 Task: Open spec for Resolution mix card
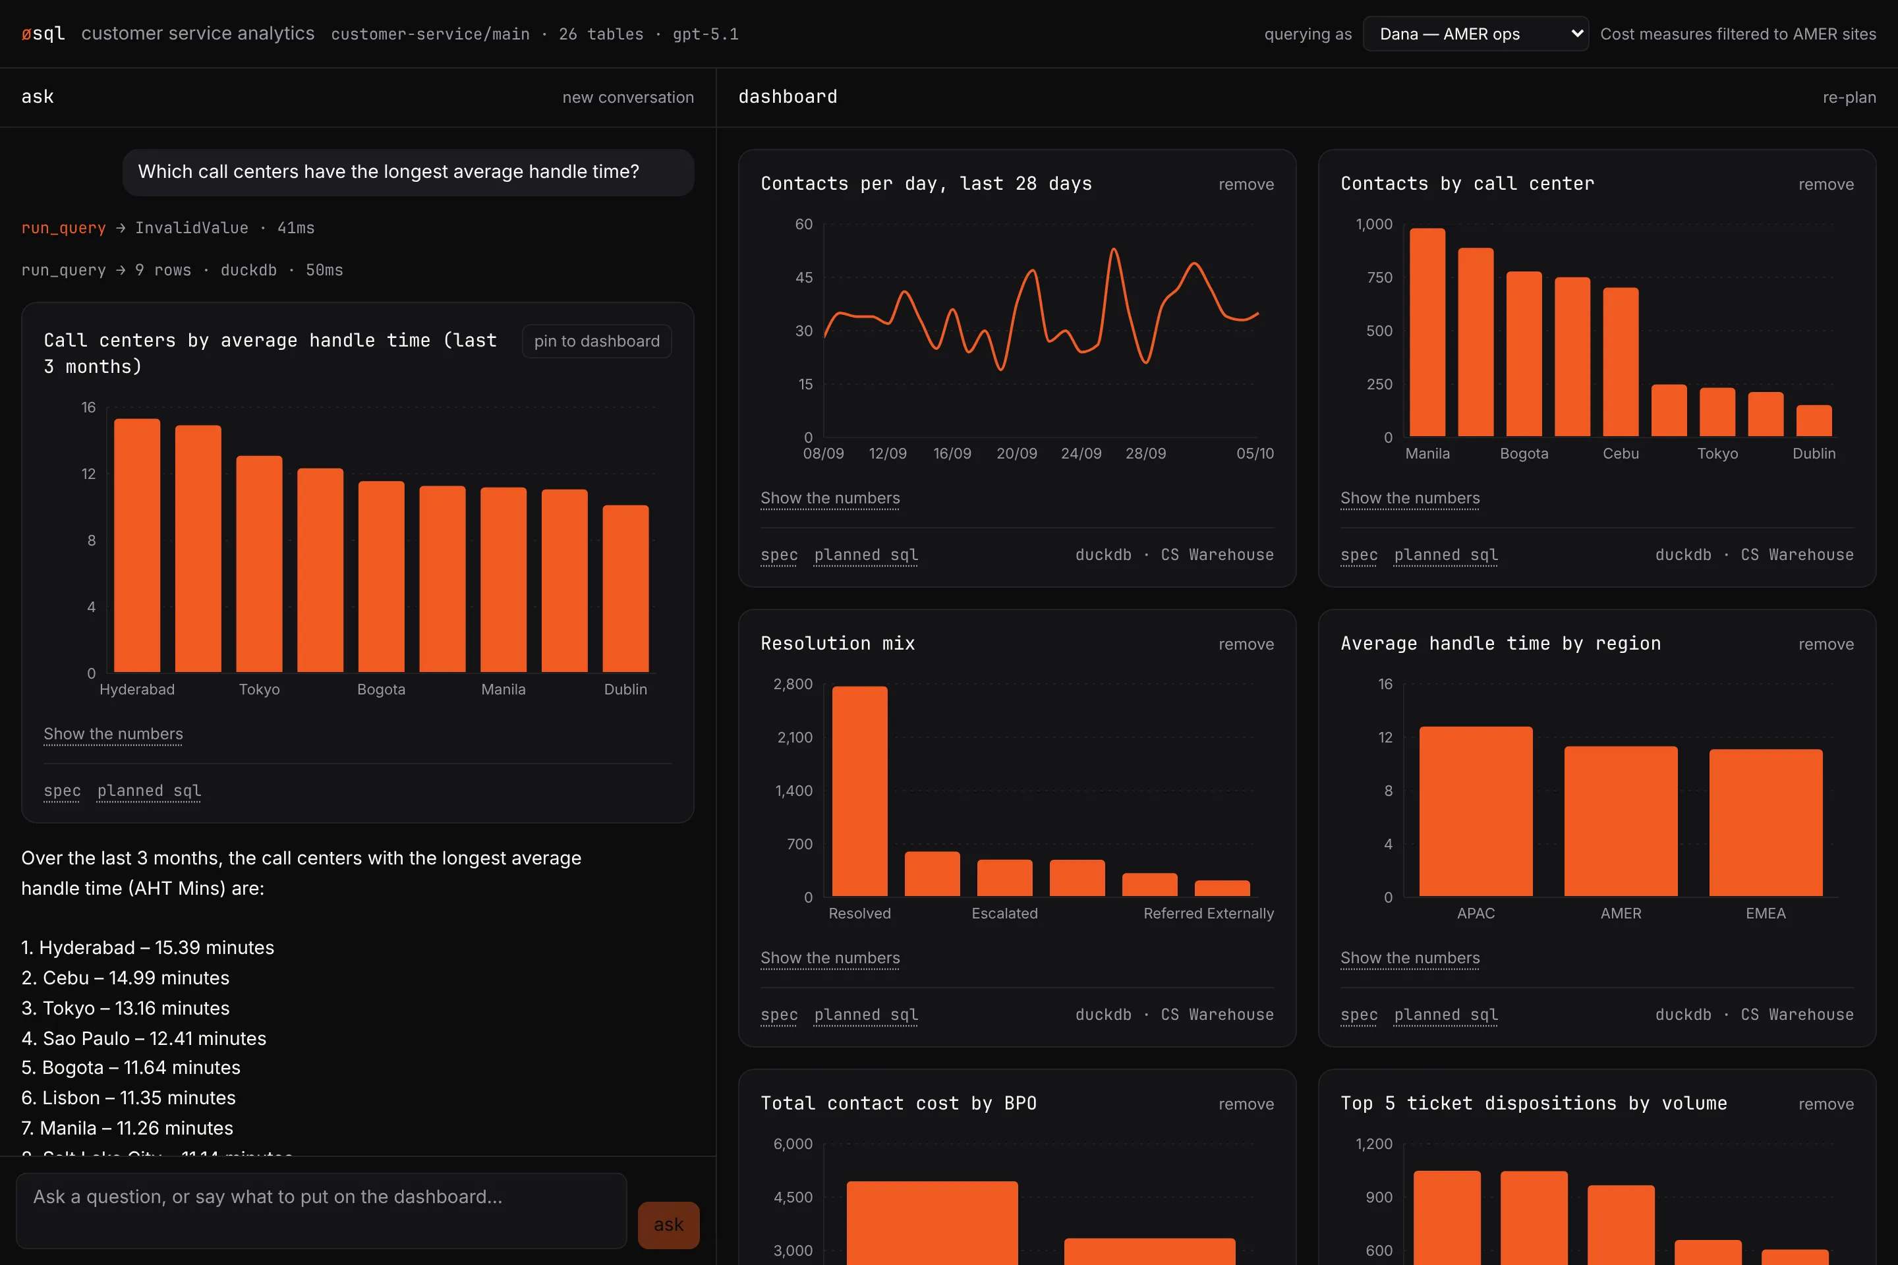click(779, 1015)
